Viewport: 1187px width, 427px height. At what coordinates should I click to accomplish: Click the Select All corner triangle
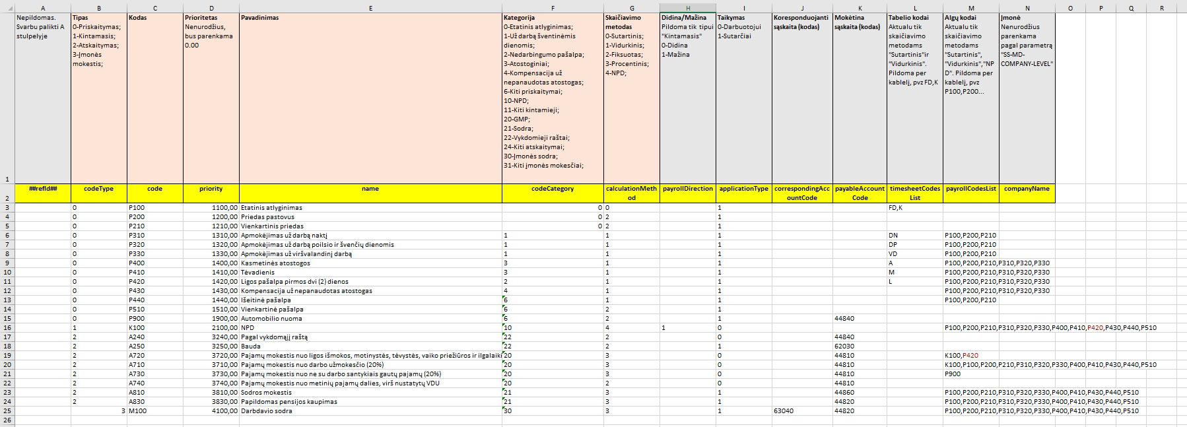[7, 8]
